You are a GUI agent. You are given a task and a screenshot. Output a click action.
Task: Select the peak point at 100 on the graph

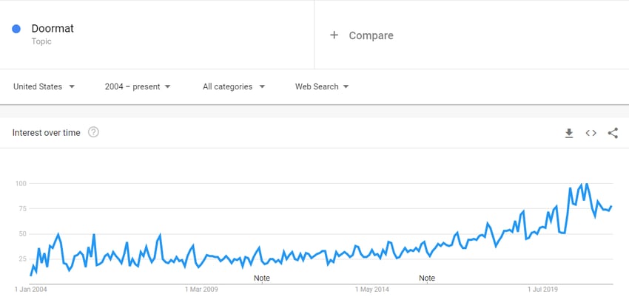pyautogui.click(x=587, y=184)
